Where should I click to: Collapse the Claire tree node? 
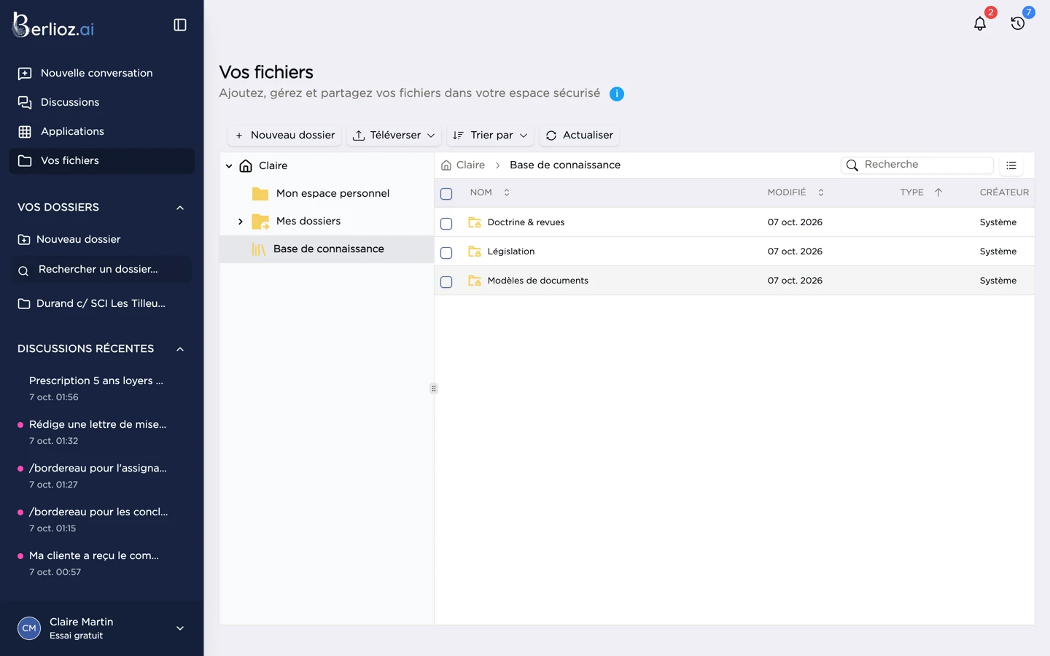click(x=229, y=166)
